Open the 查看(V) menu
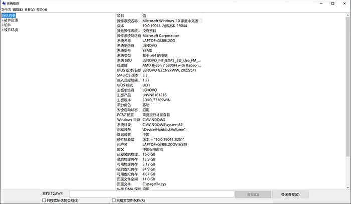The width and height of the screenshot is (351, 204). point(29,9)
